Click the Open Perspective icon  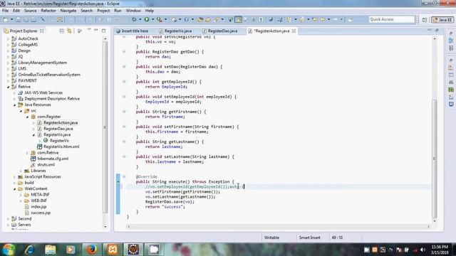425,20
